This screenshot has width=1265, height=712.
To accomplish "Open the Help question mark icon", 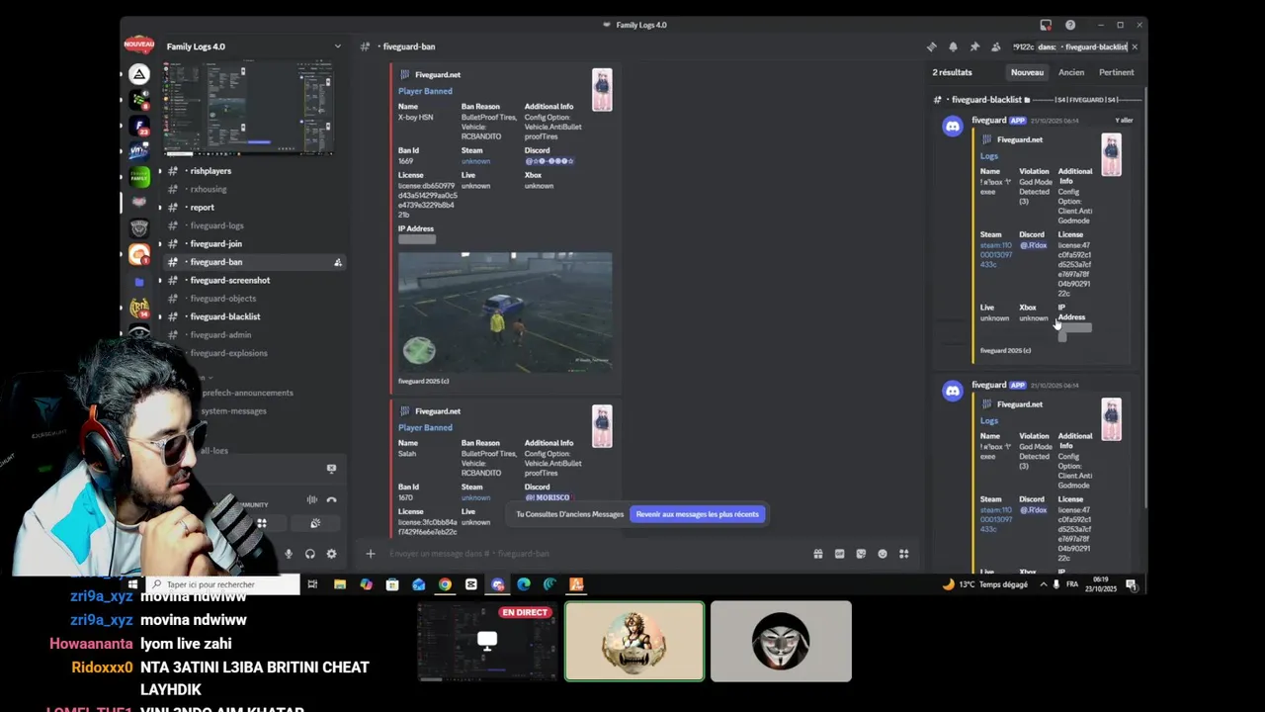I will pos(1070,25).
